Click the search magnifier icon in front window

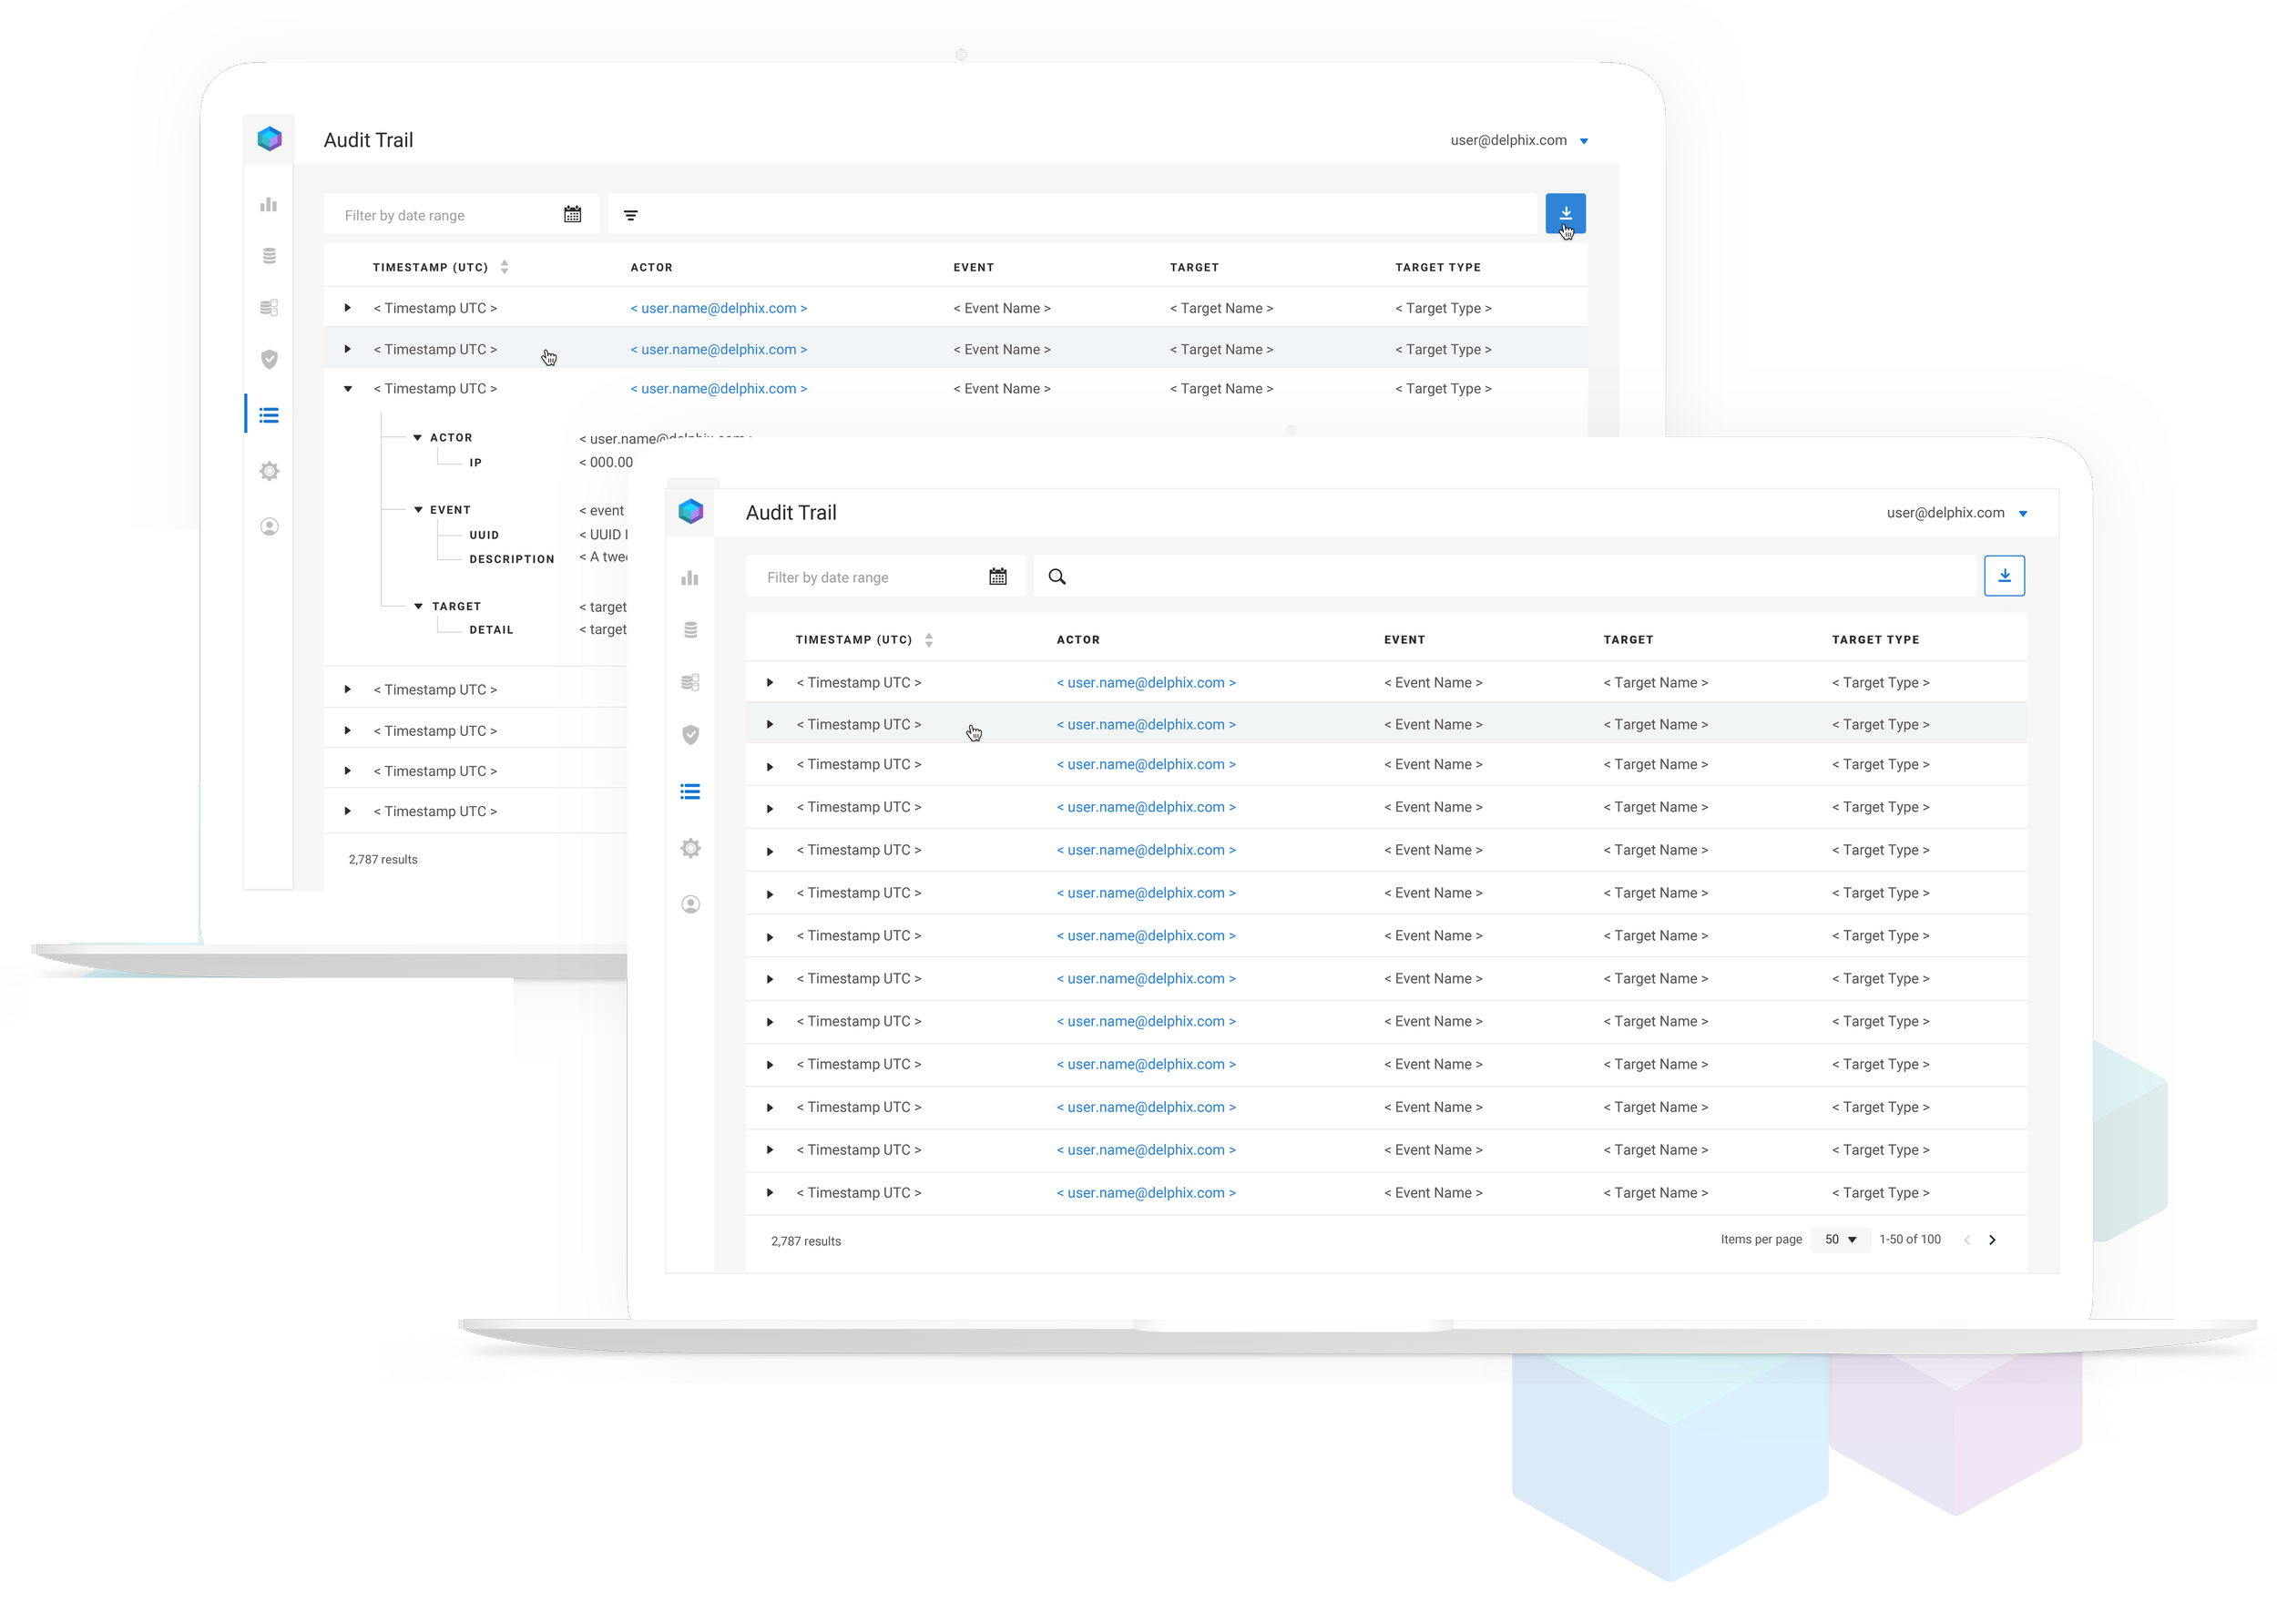click(x=1057, y=577)
